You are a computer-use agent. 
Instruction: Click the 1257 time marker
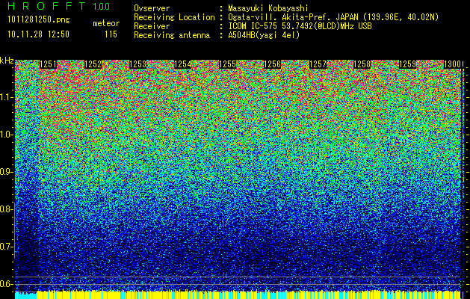click(x=318, y=64)
